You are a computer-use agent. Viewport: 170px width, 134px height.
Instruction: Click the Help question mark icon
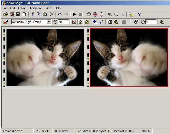139,14
